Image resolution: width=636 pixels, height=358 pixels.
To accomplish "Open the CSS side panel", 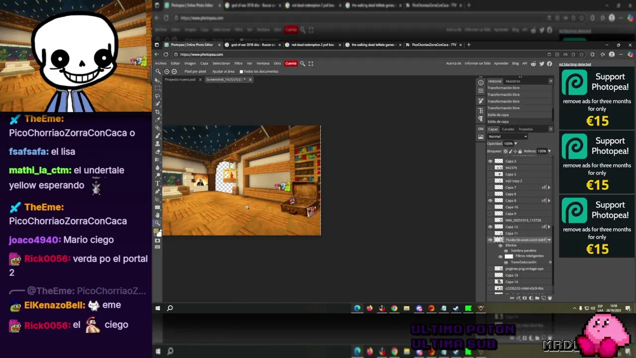I will coord(481,129).
